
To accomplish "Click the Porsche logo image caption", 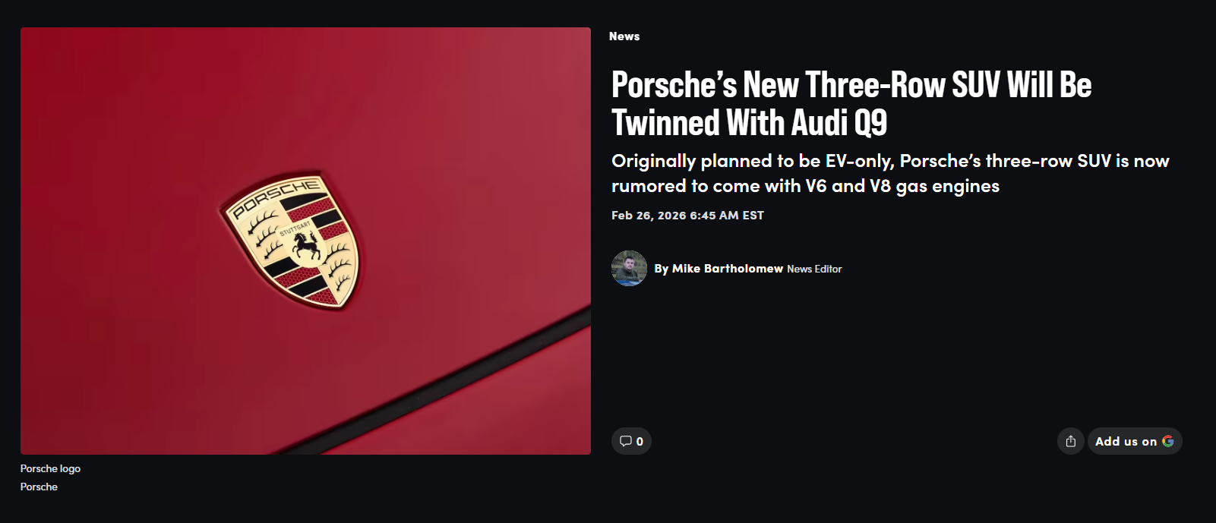I will coord(50,468).
